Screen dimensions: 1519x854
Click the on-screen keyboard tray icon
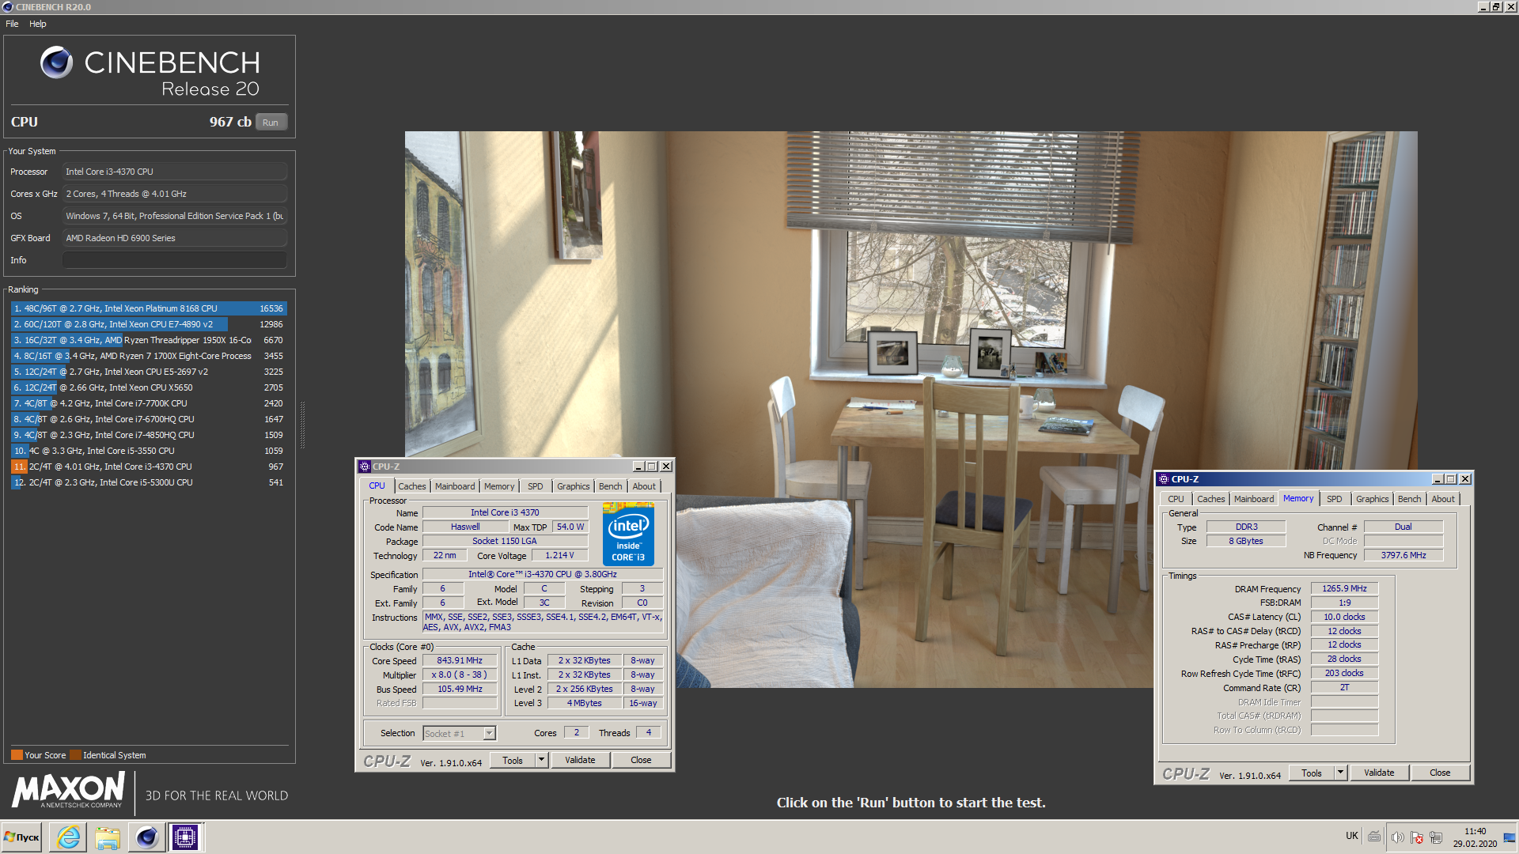1375,837
